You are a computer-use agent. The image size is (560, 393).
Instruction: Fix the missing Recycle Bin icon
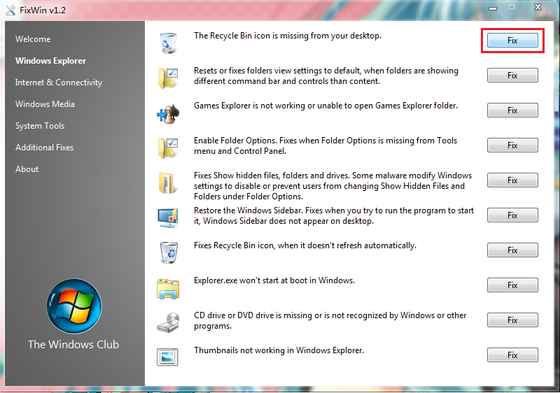point(512,41)
